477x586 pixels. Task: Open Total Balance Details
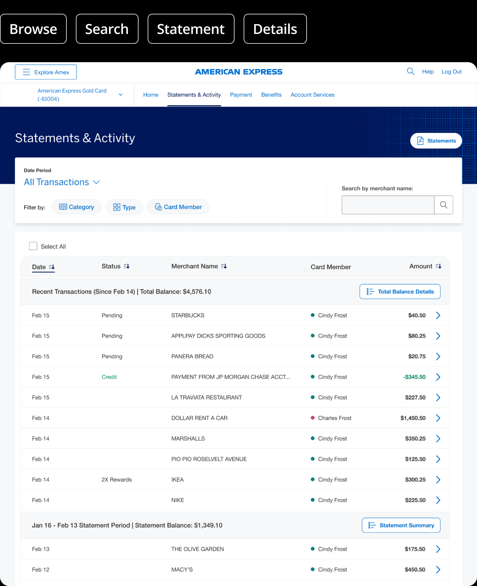click(x=400, y=292)
